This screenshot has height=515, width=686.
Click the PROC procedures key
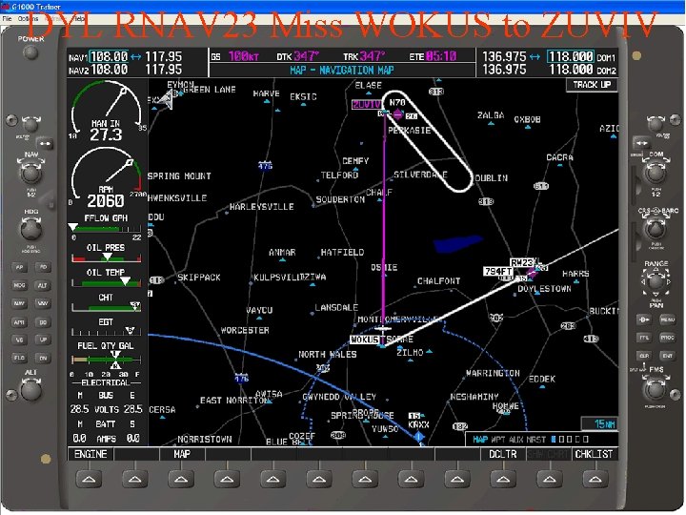coord(667,338)
